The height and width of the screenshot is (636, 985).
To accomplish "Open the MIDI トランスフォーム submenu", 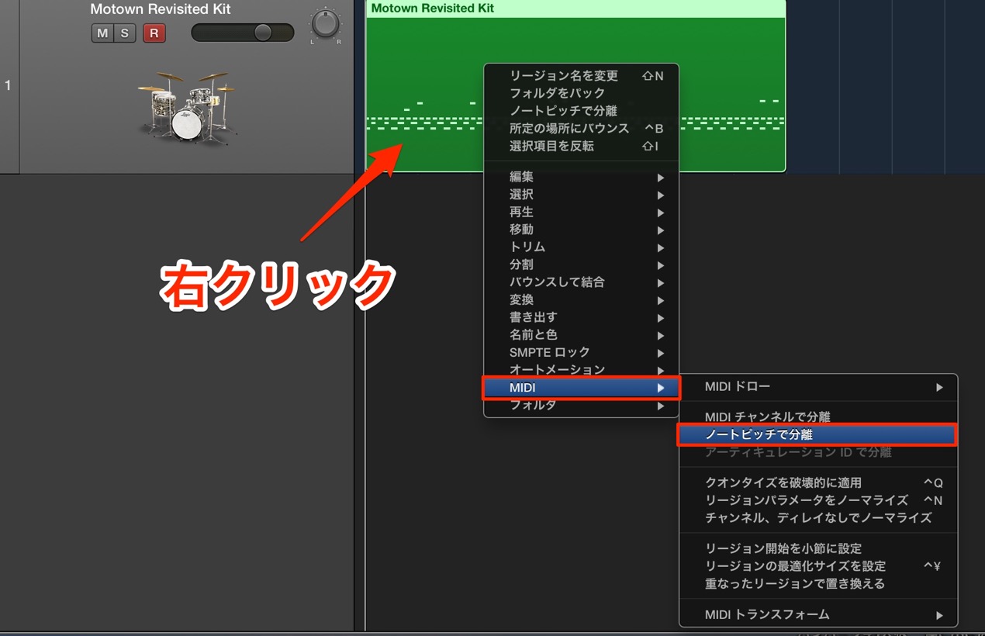I will 818,614.
